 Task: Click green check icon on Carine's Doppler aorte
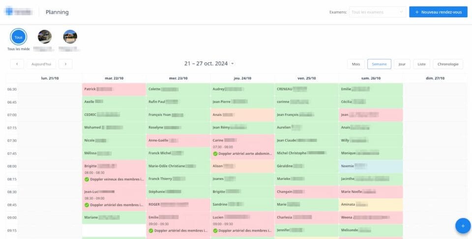[x=215, y=154]
